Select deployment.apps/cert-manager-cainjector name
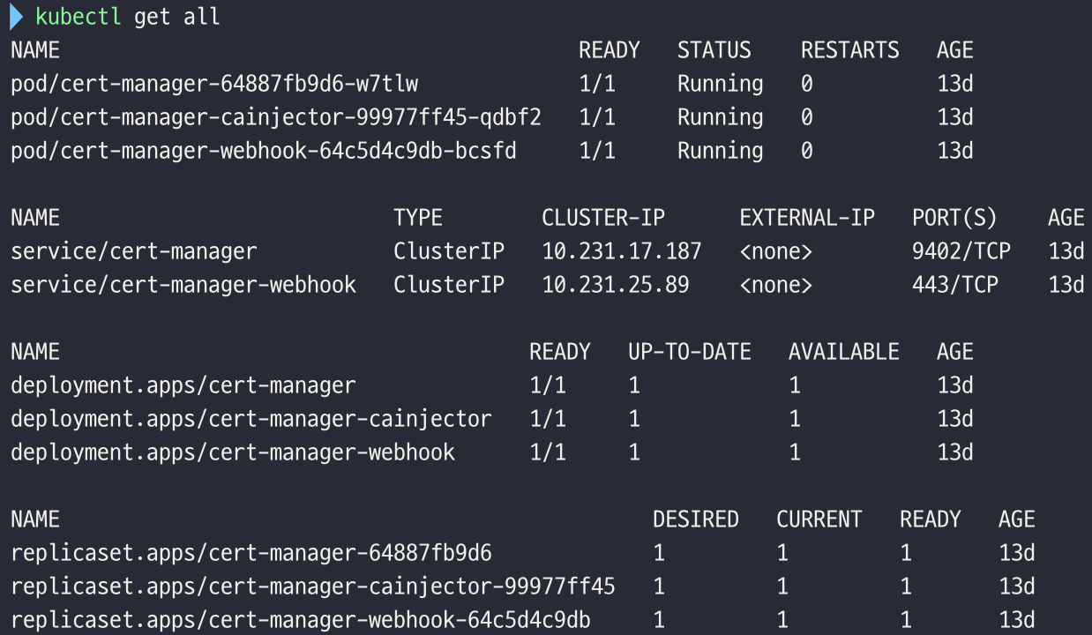 [x=251, y=419]
